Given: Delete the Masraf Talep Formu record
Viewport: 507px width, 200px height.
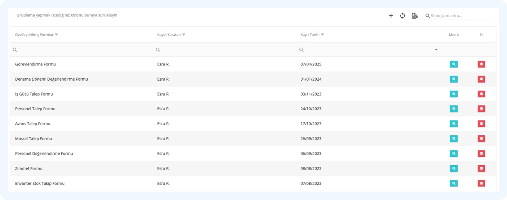Looking at the screenshot, I should coord(481,138).
